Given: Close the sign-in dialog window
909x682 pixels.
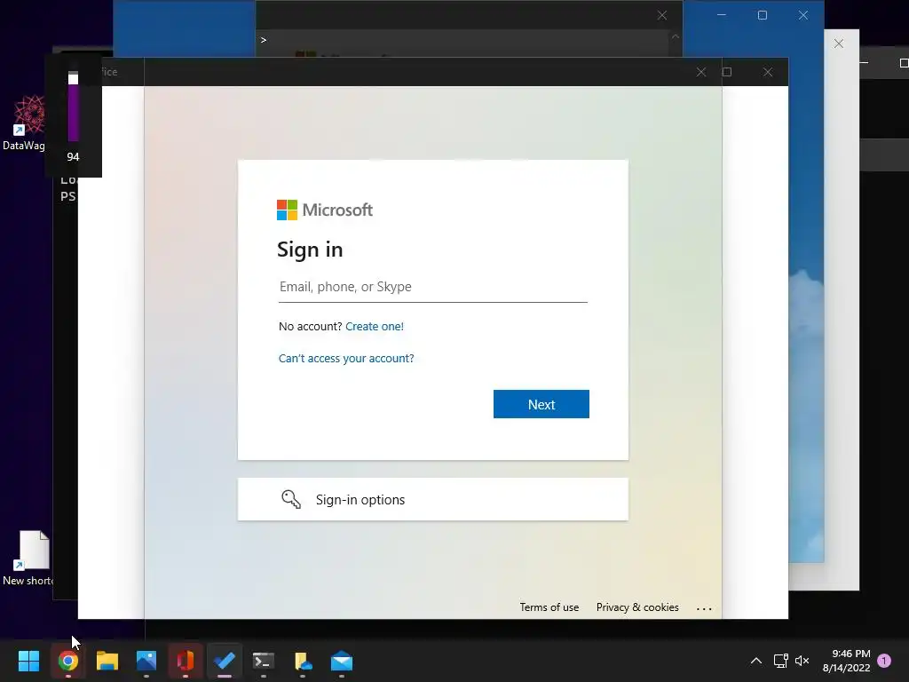Looking at the screenshot, I should coord(701,72).
